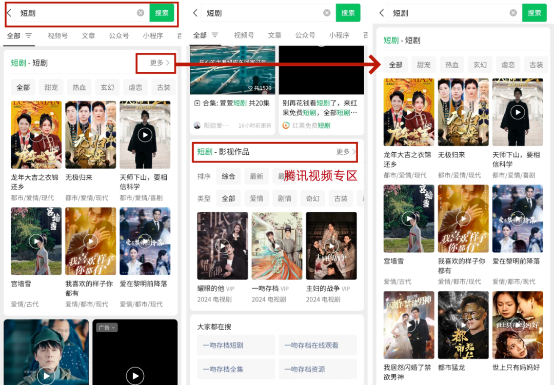554x385 pixels.
Task: Open the 一吻存档在线观看 suggested search
Action: [x=318, y=346]
